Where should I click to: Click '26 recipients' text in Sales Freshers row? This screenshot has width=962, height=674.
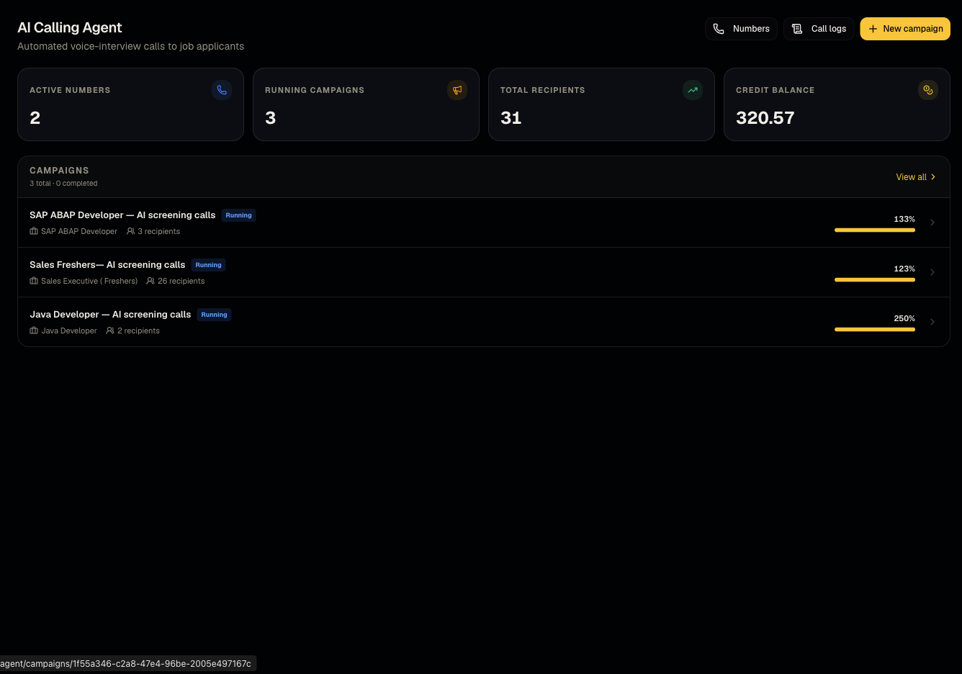pos(181,281)
